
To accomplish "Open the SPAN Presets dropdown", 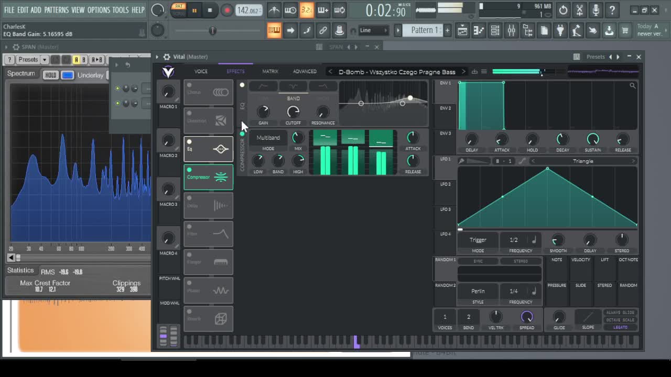I will click(31, 60).
